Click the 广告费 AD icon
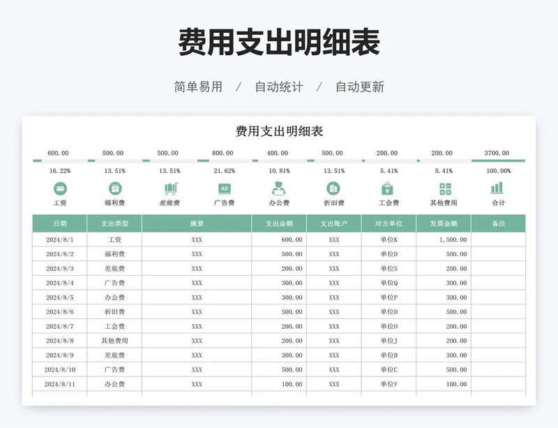 coord(225,189)
